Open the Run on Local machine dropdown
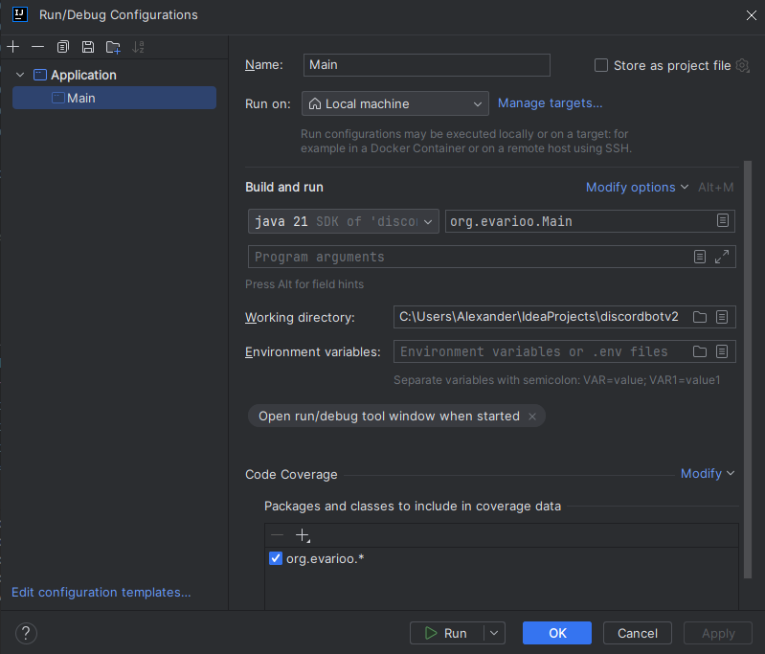Viewport: 765px width, 654px height. coord(394,103)
